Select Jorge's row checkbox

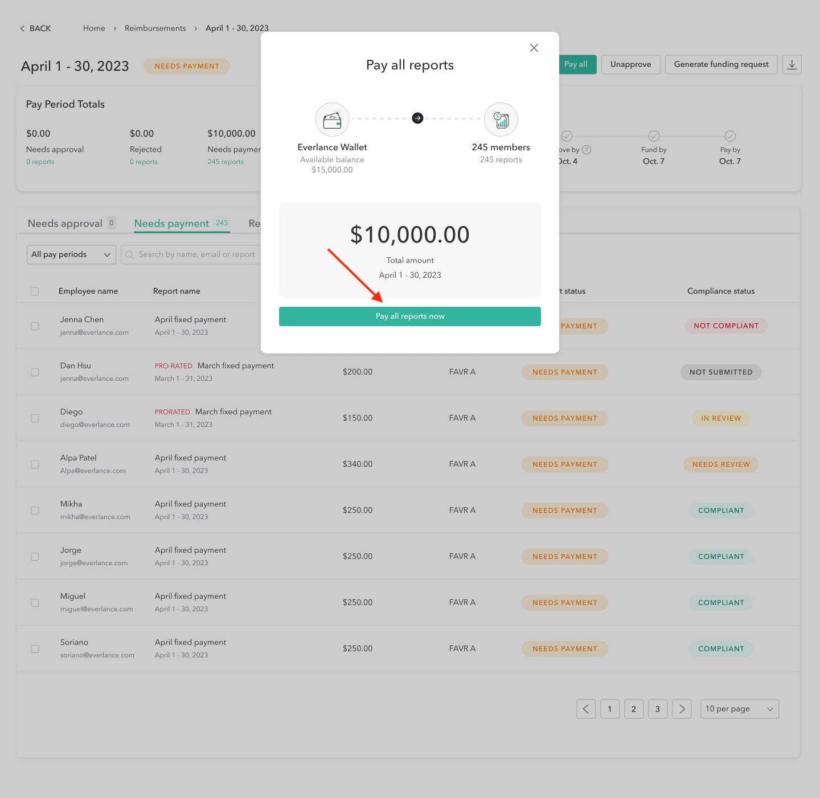point(35,557)
